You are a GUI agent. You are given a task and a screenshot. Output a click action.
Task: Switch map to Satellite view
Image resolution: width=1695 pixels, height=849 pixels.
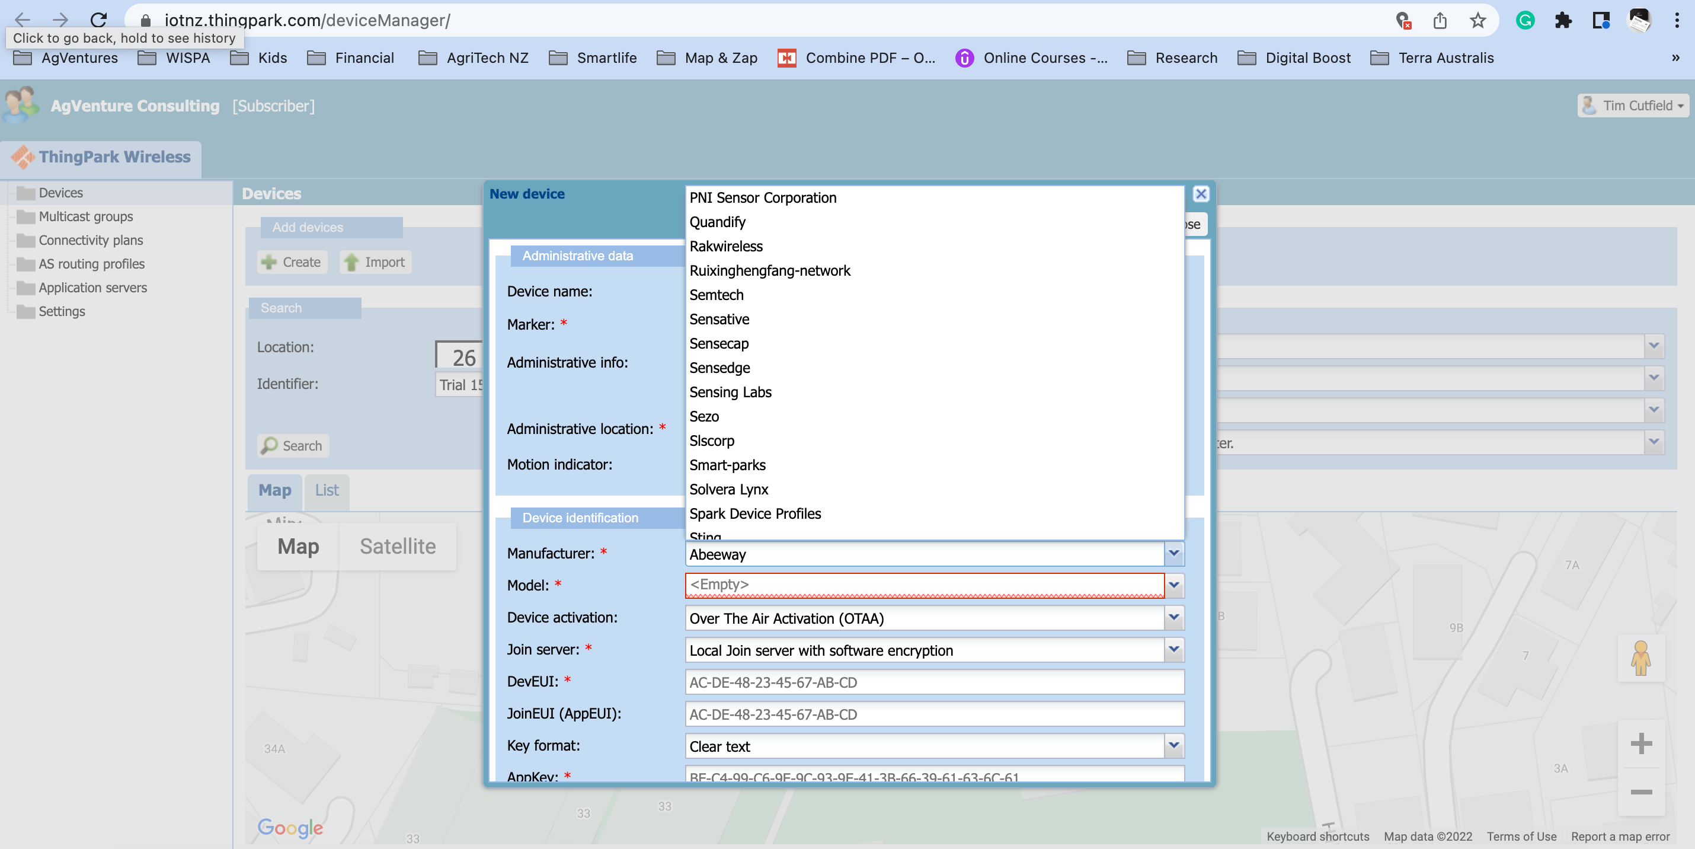[x=398, y=546]
